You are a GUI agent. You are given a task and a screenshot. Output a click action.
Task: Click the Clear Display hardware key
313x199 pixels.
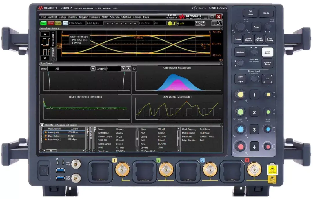pos(270,39)
